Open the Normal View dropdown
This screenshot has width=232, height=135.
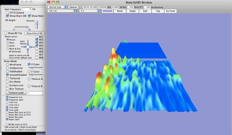[x=57, y=7]
